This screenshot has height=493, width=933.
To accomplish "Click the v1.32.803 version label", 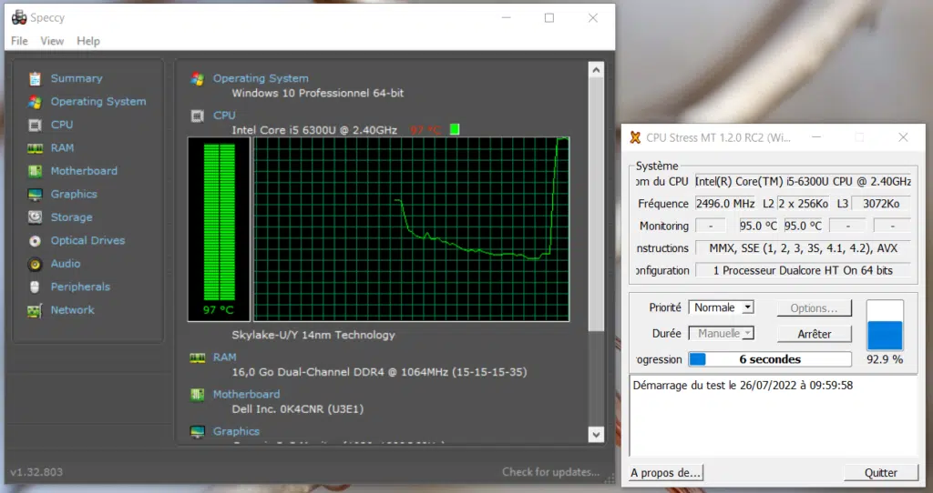I will pos(36,472).
